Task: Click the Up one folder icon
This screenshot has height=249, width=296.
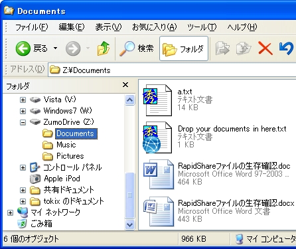Action: pyautogui.click(x=104, y=48)
